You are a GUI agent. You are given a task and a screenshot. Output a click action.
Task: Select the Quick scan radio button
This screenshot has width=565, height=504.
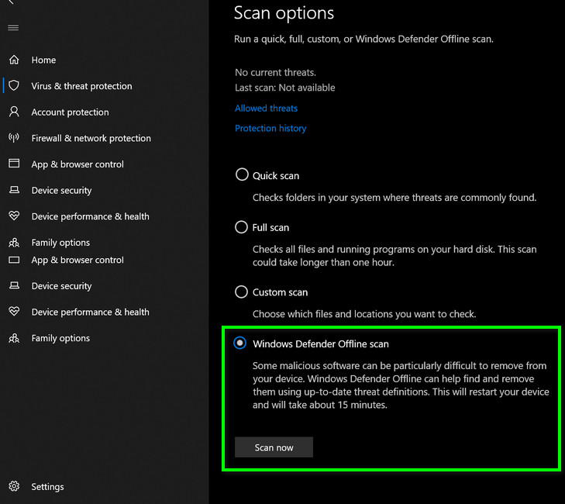tap(242, 175)
